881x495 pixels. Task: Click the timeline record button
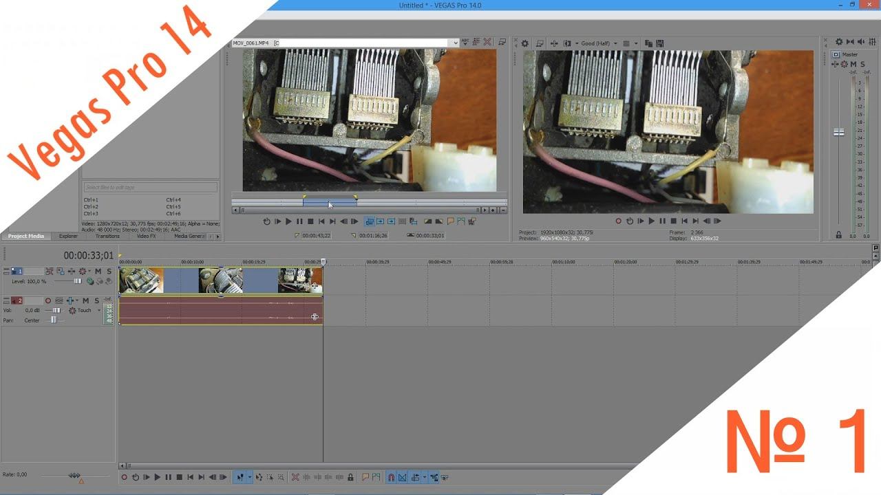tap(124, 477)
